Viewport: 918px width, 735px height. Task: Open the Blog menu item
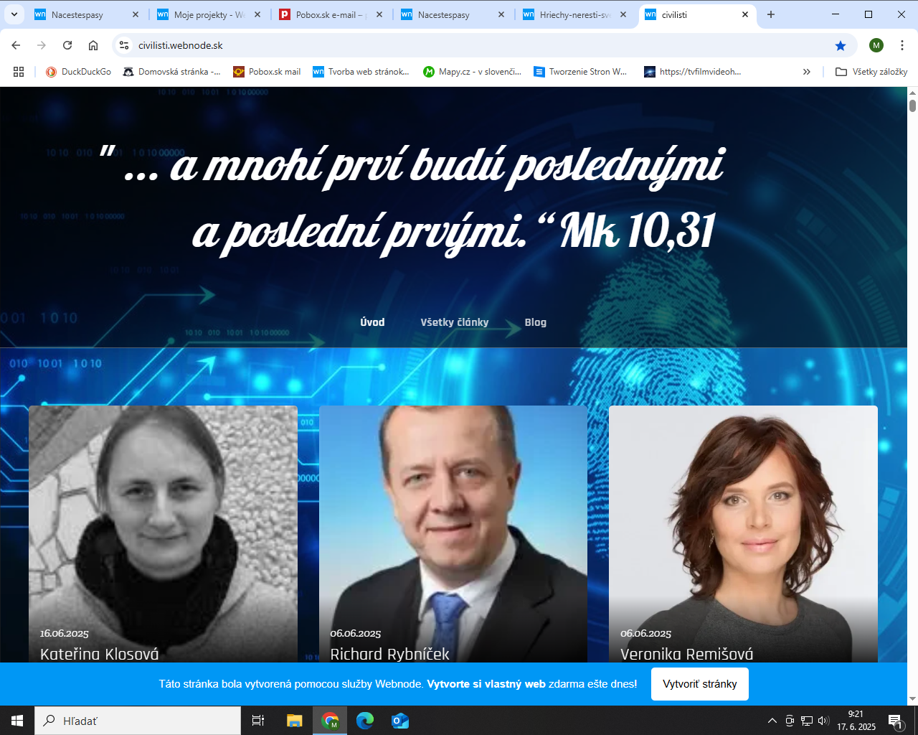pos(536,322)
